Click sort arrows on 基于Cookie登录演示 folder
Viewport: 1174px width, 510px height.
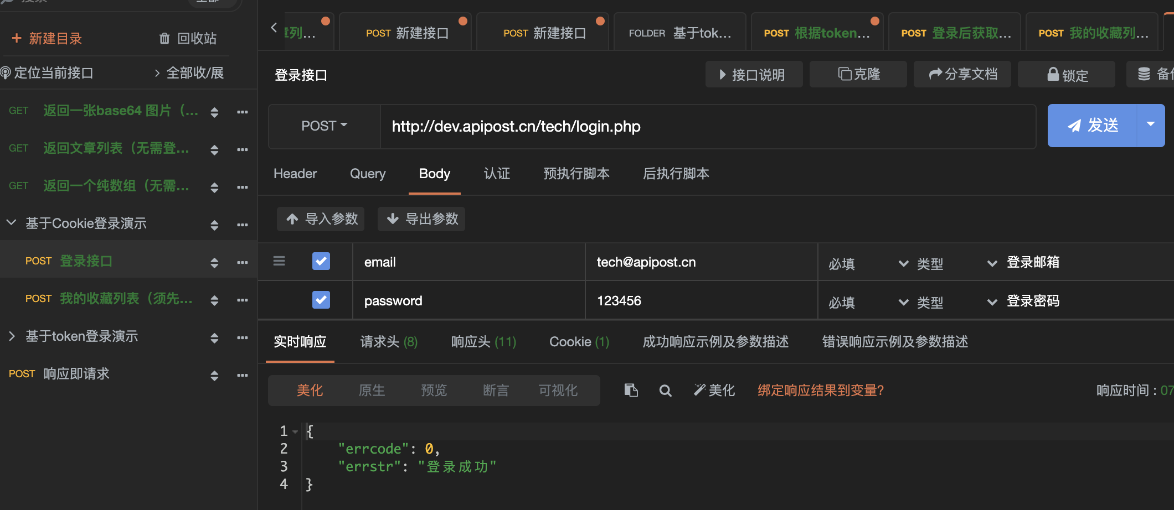tap(214, 225)
